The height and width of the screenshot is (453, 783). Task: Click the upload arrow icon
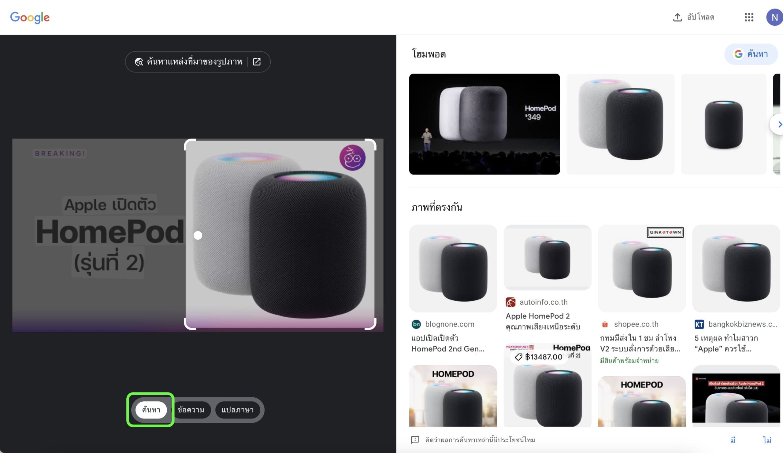[677, 17]
